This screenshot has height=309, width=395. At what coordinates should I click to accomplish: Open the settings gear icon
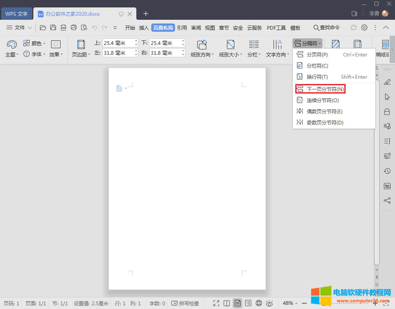tap(364, 28)
